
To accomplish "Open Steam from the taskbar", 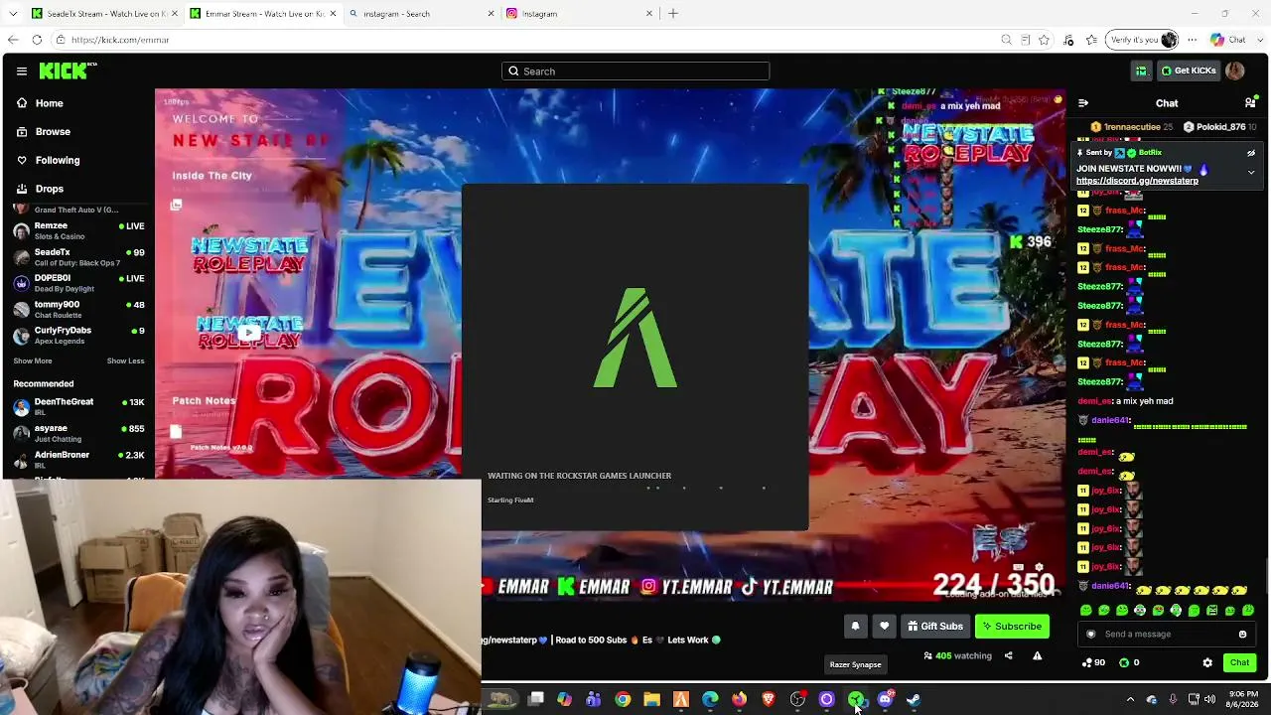I will tap(913, 699).
